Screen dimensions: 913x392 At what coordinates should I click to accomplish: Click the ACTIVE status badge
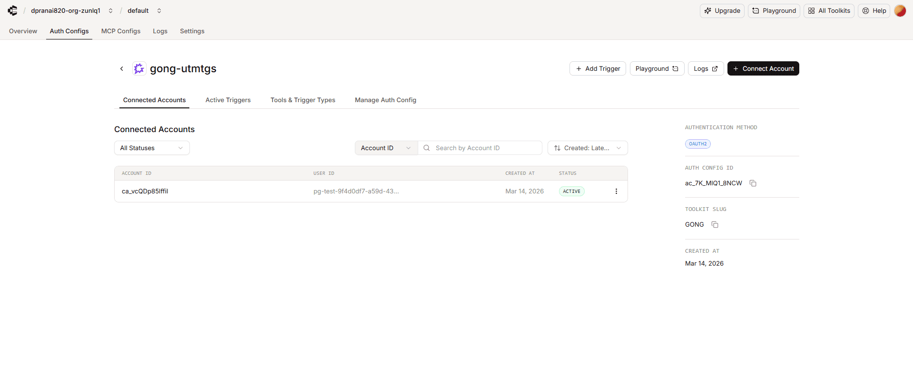point(571,191)
